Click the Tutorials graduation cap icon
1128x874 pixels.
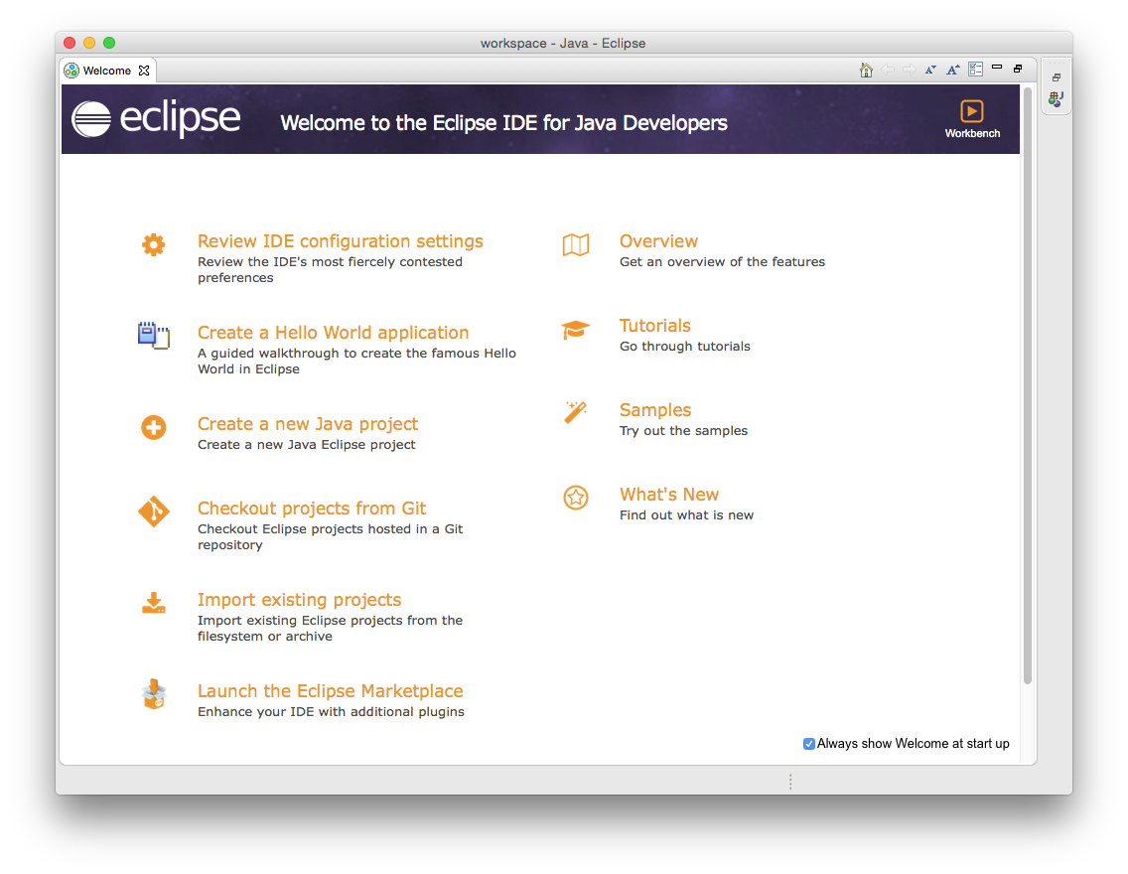(x=576, y=330)
